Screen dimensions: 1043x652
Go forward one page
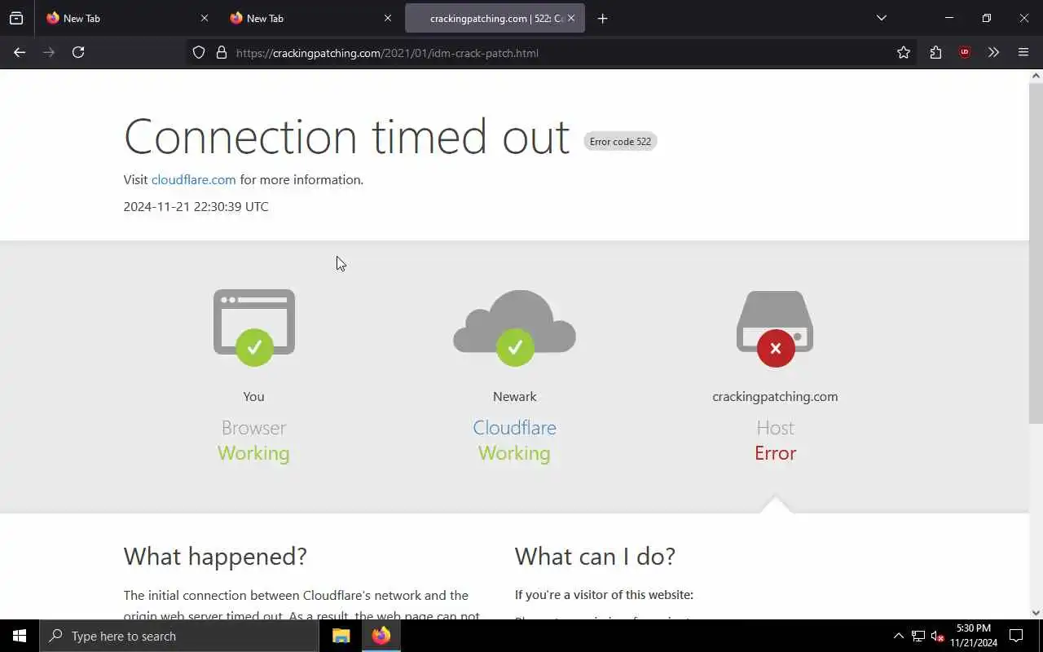tap(49, 52)
